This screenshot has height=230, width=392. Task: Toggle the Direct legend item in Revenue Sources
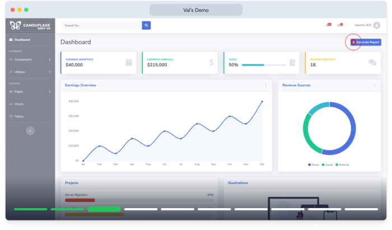(x=314, y=164)
